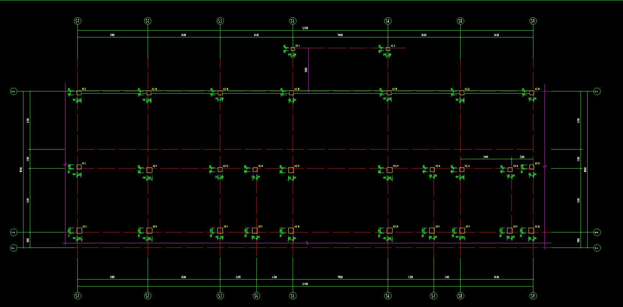
Task: Click break symbol on horizontal magenta line
Action: 307,243
